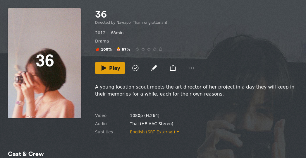Click the share icon

[173, 68]
